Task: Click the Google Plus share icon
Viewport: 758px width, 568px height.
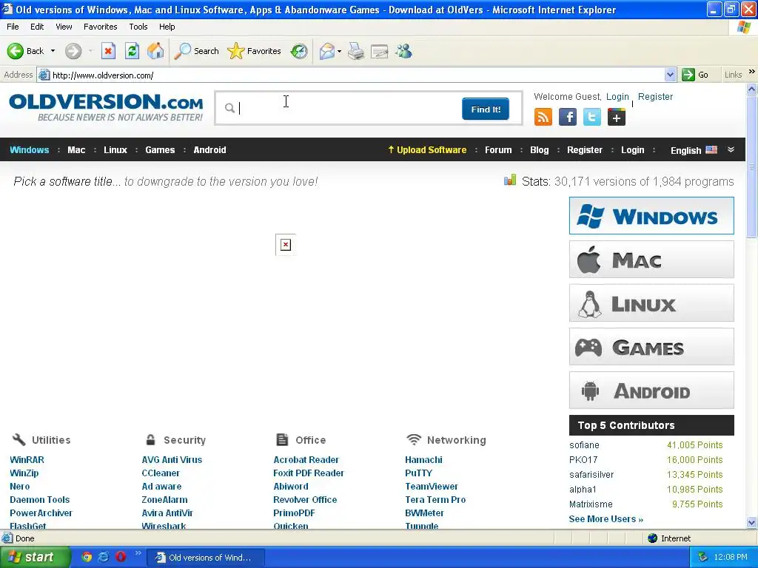Action: coord(617,118)
